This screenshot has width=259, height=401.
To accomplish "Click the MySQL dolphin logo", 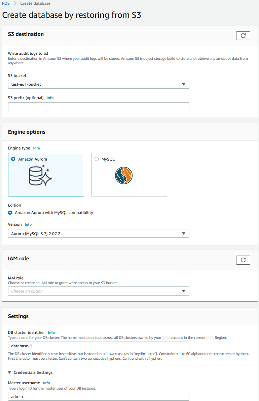I will coord(123,175).
